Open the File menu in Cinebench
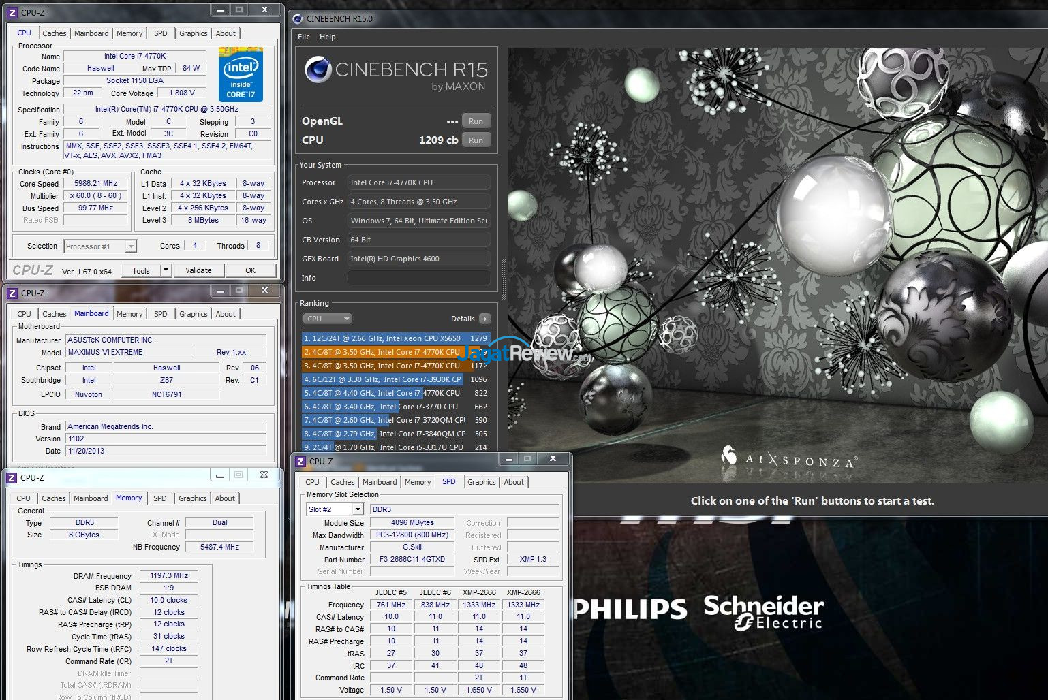This screenshot has width=1048, height=700. tap(304, 37)
